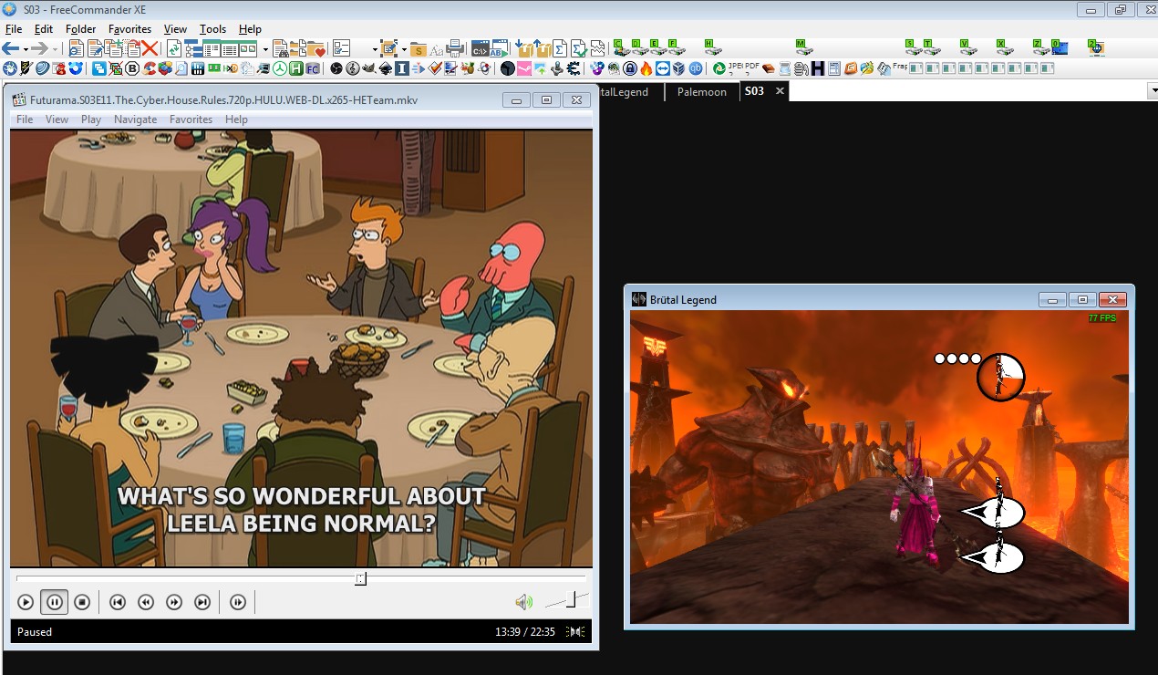Open the media player Help menu

pos(236,119)
